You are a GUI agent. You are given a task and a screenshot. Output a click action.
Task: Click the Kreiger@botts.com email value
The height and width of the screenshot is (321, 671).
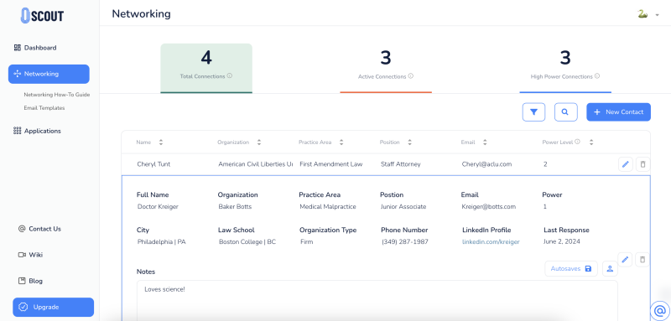pos(489,207)
